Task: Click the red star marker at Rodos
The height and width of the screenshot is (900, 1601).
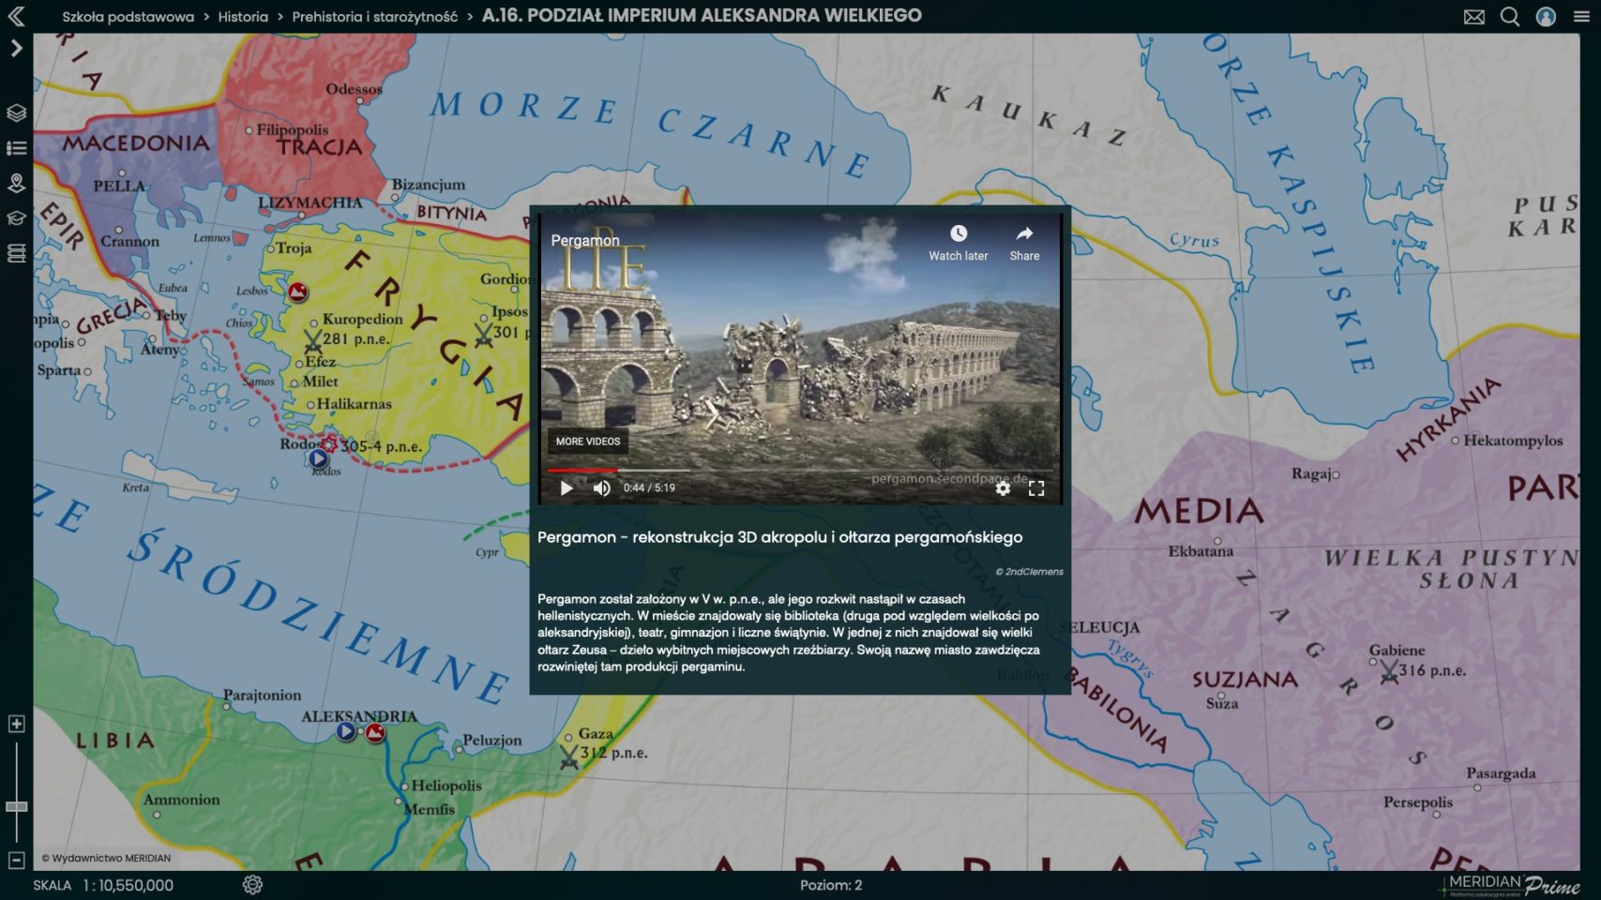Action: pyautogui.click(x=329, y=443)
